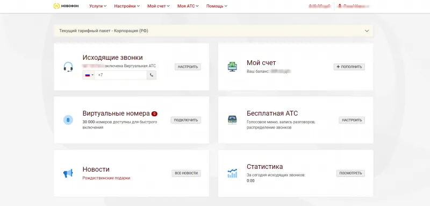This screenshot has height=206, width=430.
Task: Click the red 0 badge
Action: pos(154,113)
